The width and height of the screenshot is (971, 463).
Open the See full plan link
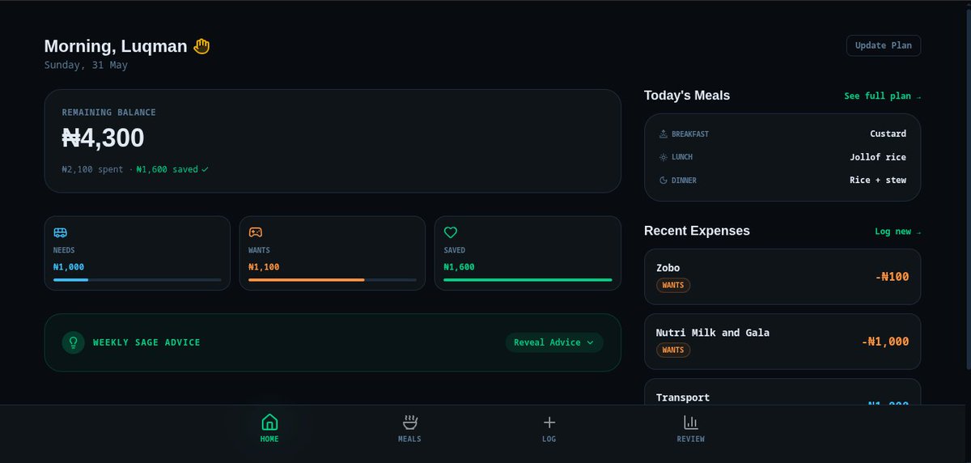tap(882, 96)
